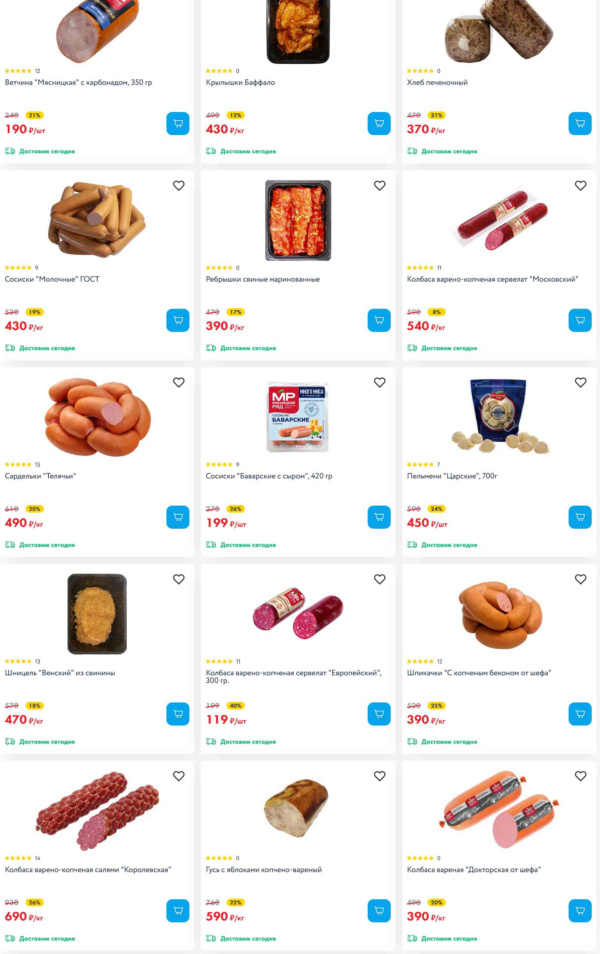Add Хлеб печеночный to cart
The width and height of the screenshot is (600, 954).
[x=580, y=124]
